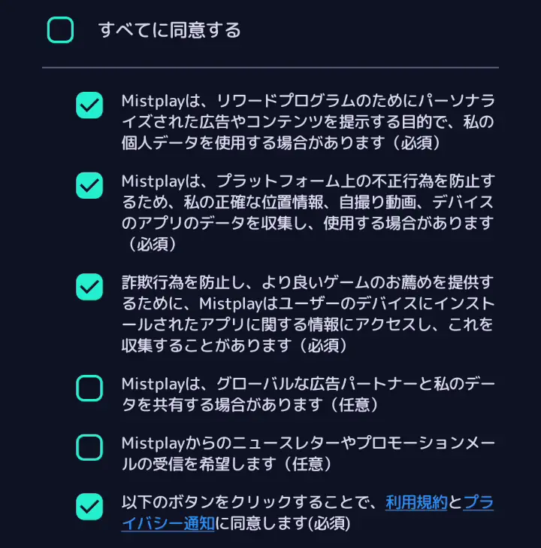Toggle the terms and privacy agreement checkbox
The width and height of the screenshot is (541, 548).
click(89, 506)
